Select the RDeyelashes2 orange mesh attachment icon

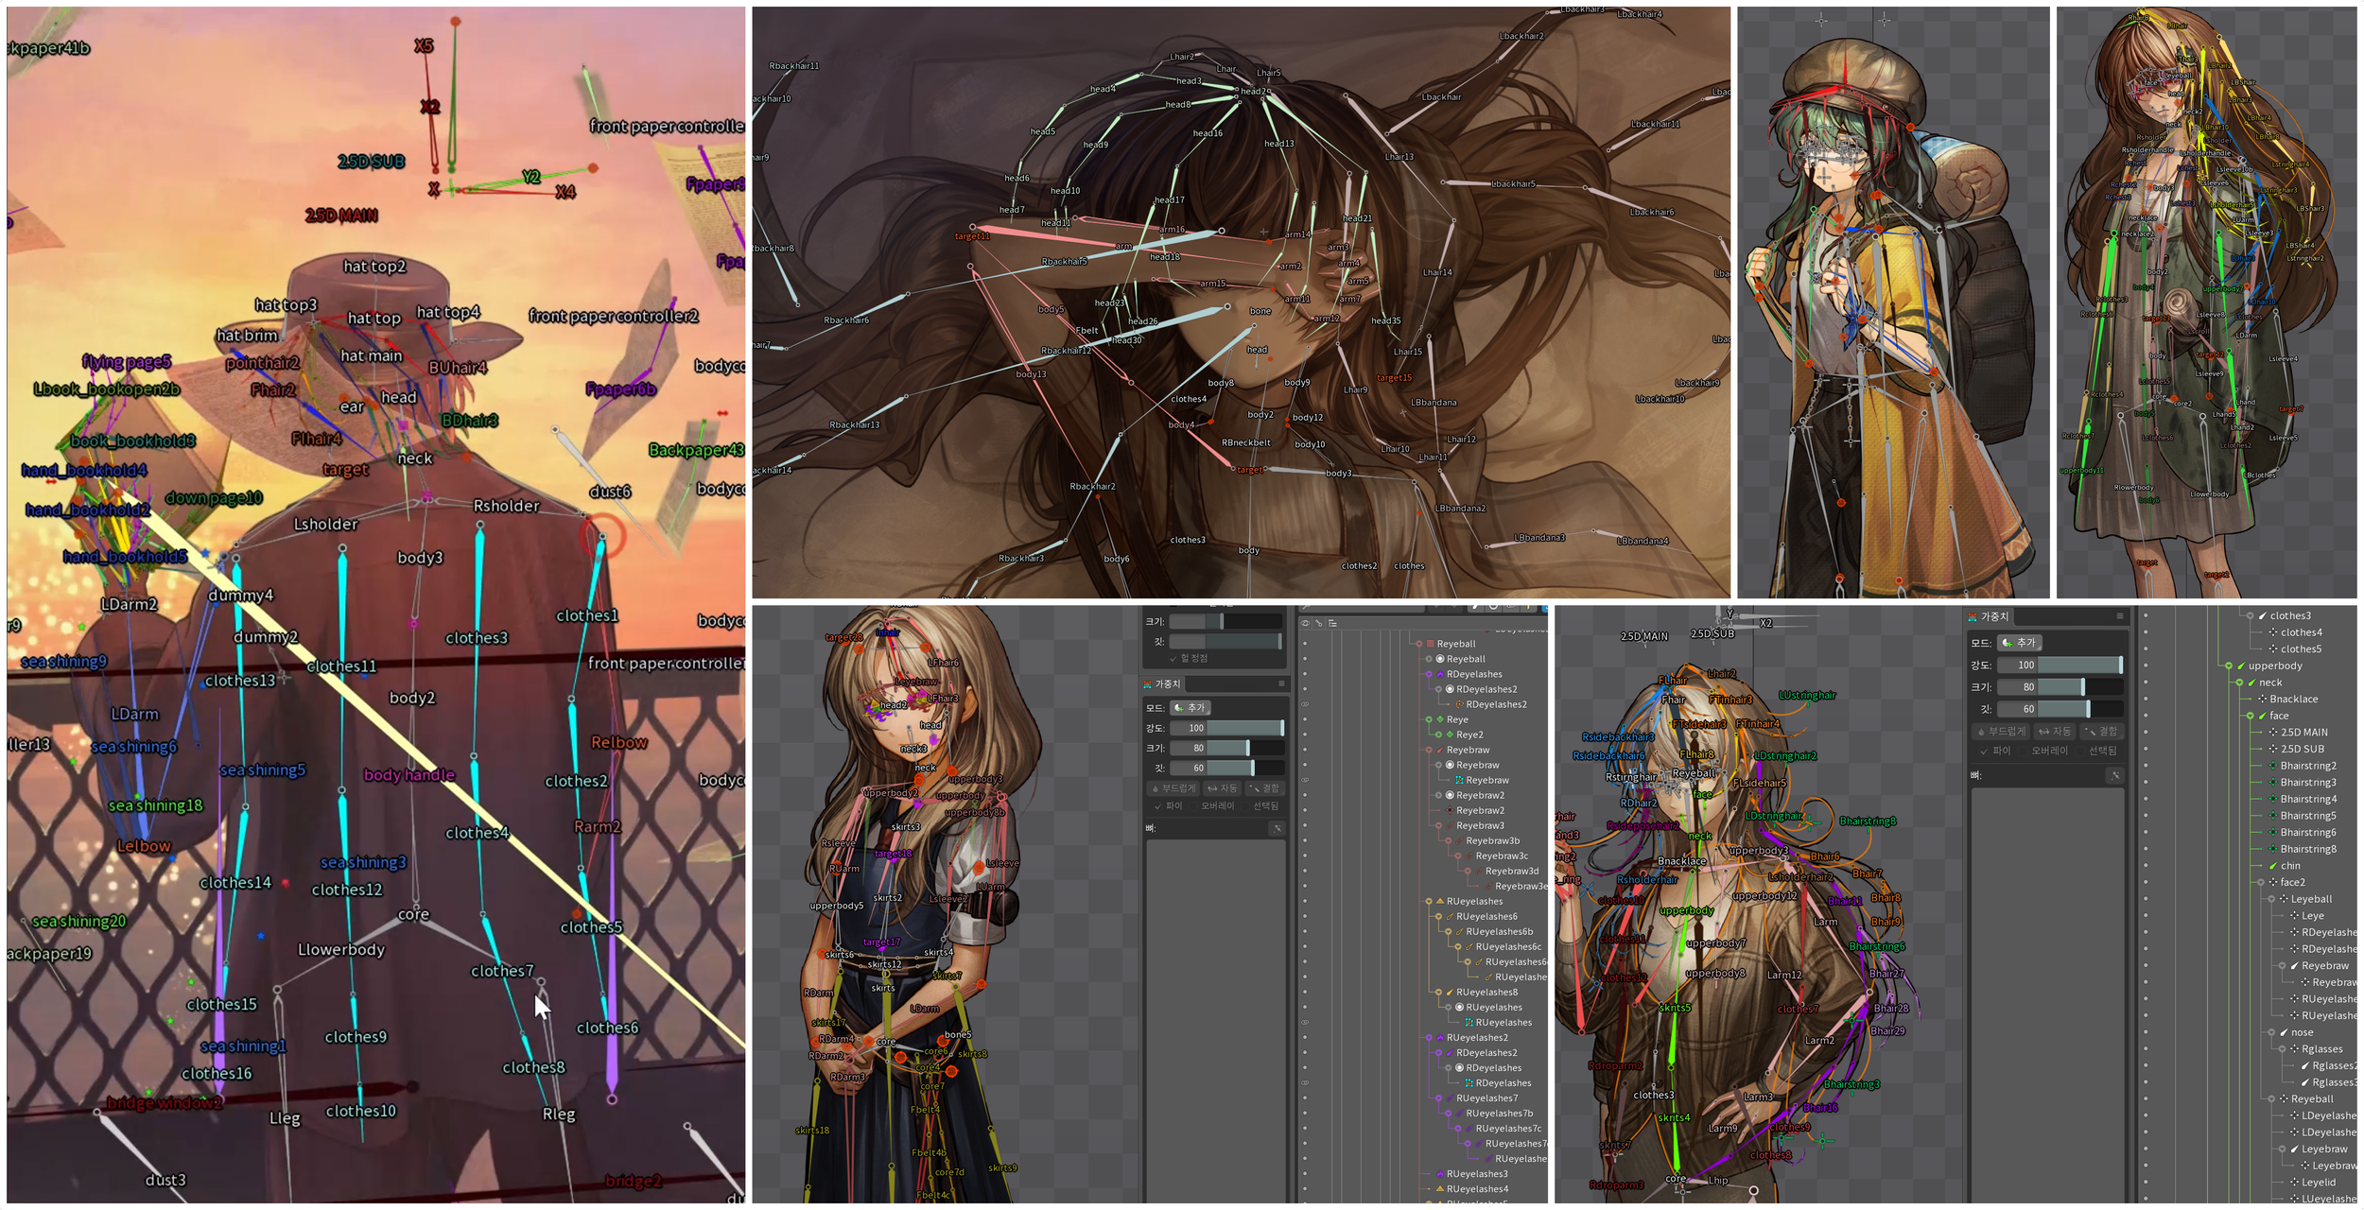[x=1459, y=704]
